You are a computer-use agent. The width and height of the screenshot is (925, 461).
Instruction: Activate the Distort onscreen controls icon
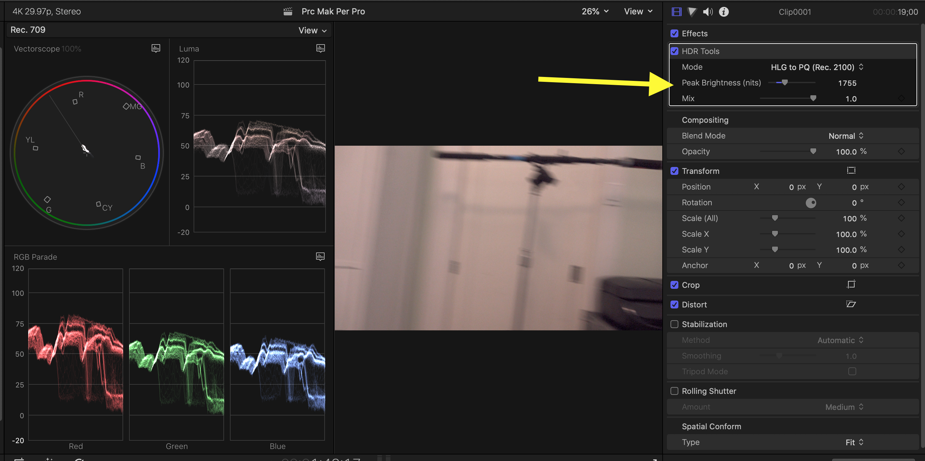[x=851, y=304]
